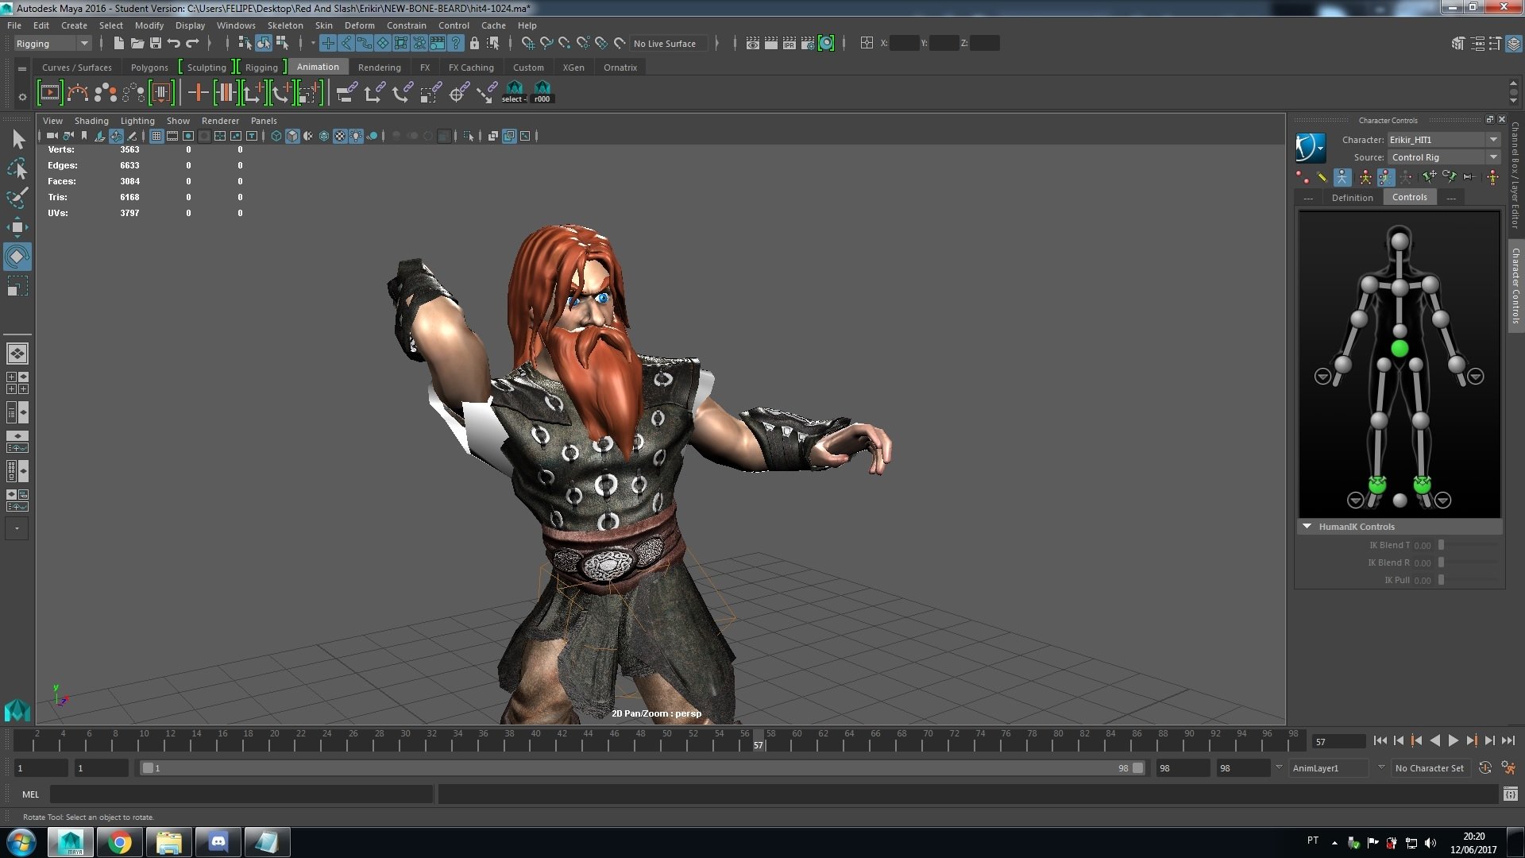Pick the Paint selection tool
1525x858 pixels.
coord(17,197)
